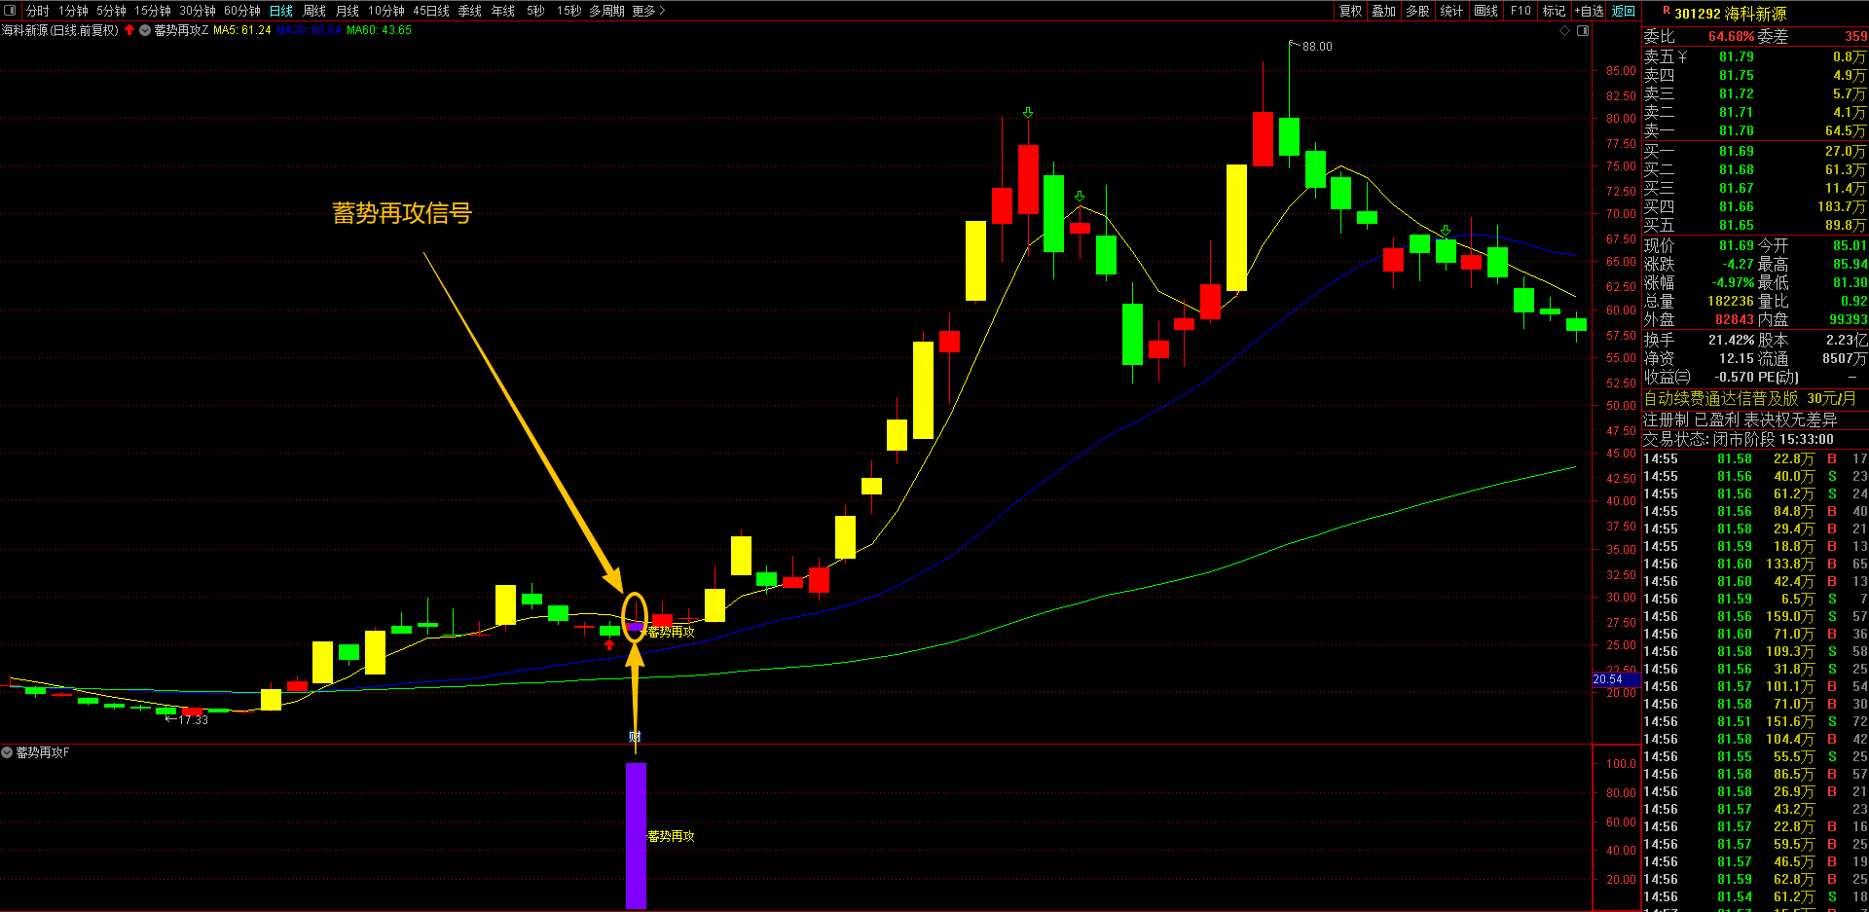Image resolution: width=1869 pixels, height=912 pixels.
Task: Select the 日线 daily tab
Action: [281, 11]
